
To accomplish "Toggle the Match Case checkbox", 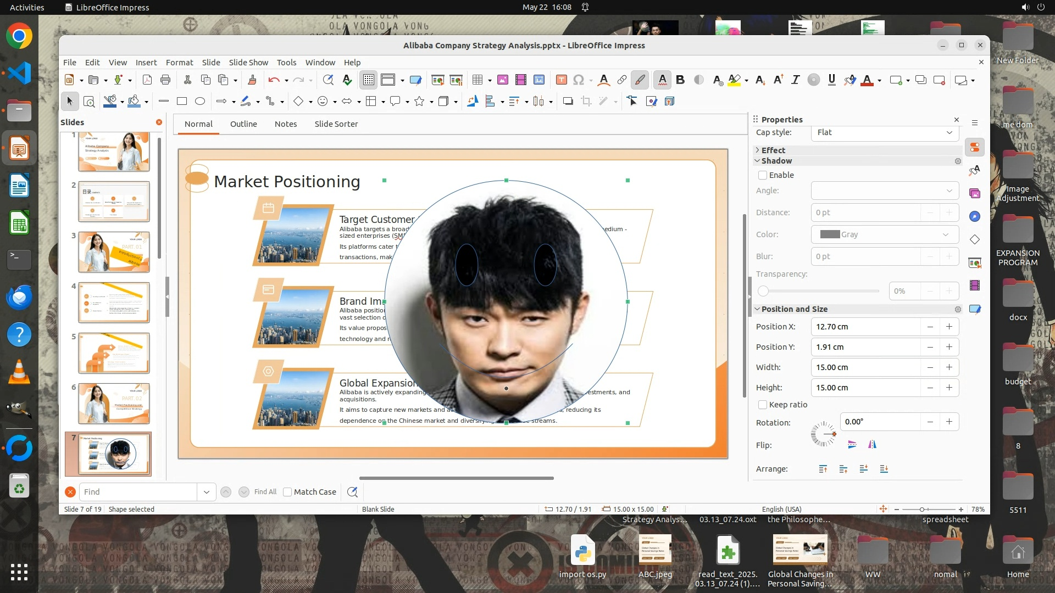I will (287, 492).
